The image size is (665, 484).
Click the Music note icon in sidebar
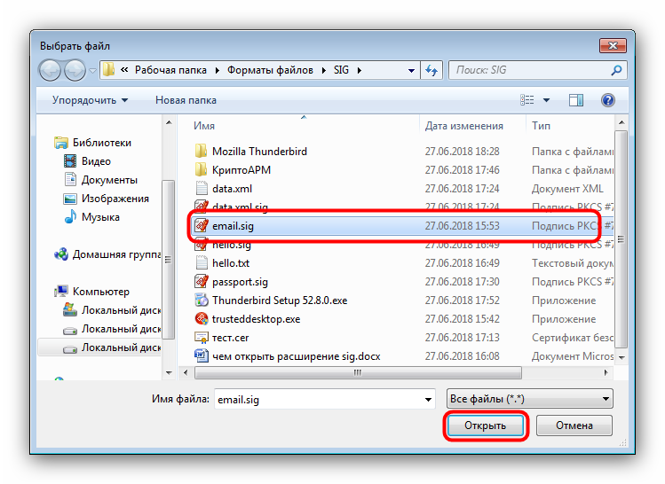pos(70,217)
